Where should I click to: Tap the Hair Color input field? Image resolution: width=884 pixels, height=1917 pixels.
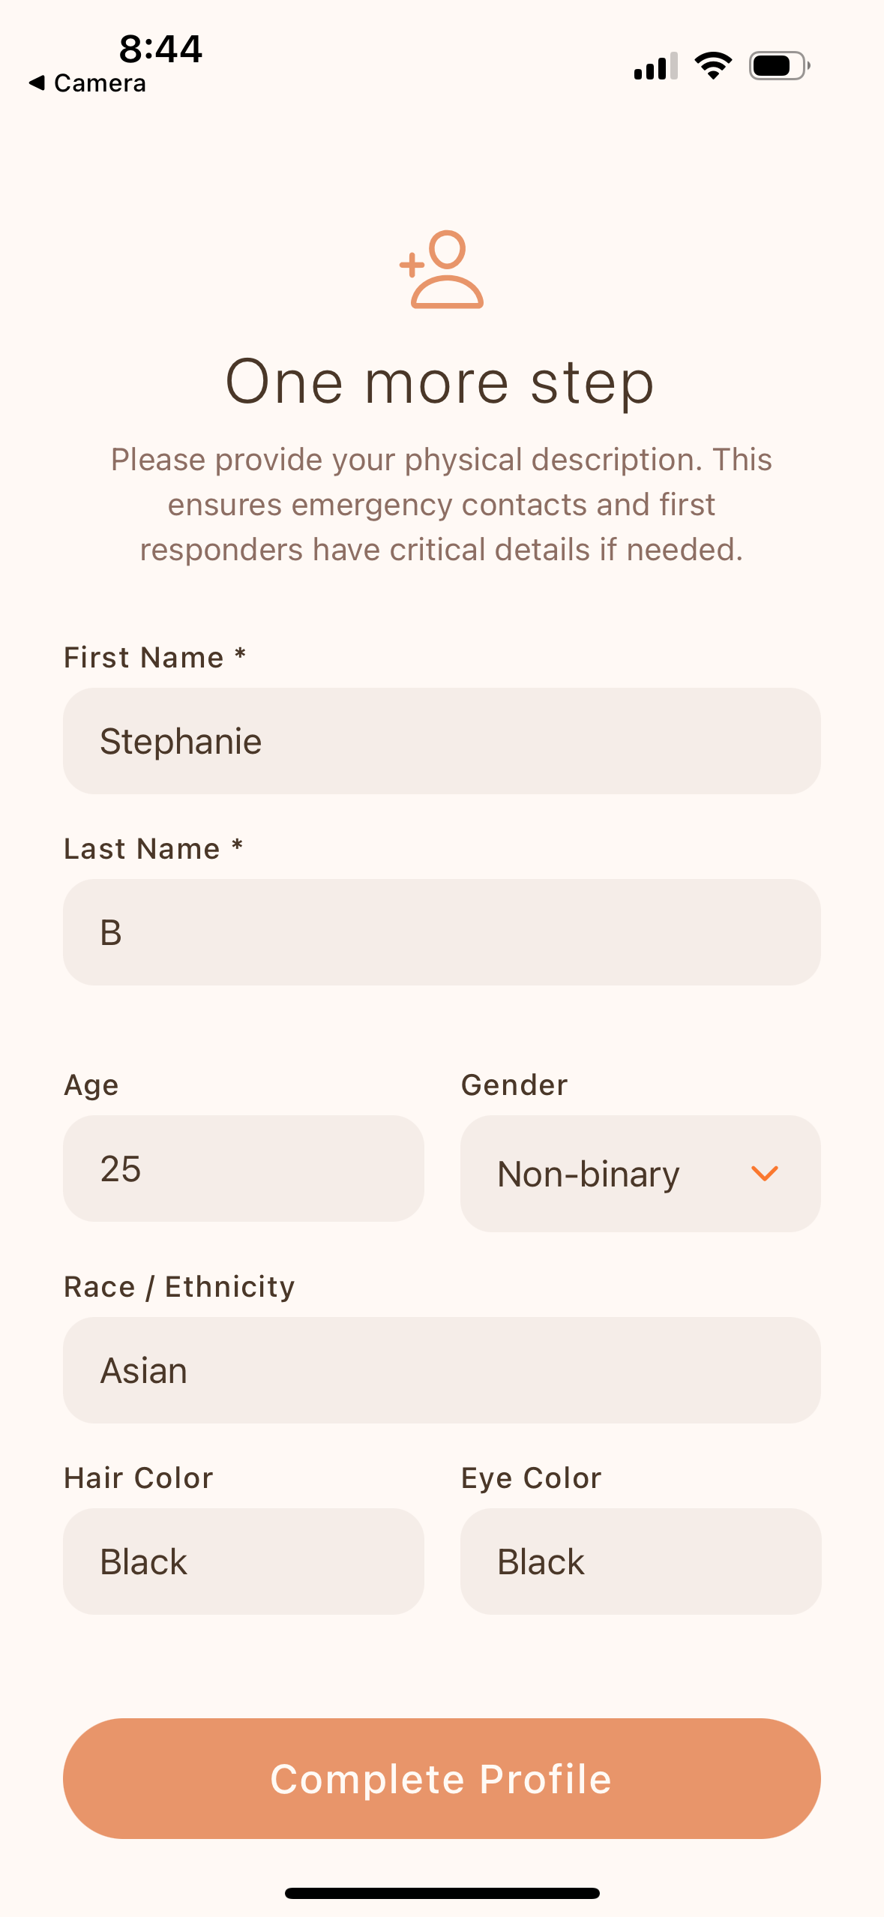coord(243,1561)
